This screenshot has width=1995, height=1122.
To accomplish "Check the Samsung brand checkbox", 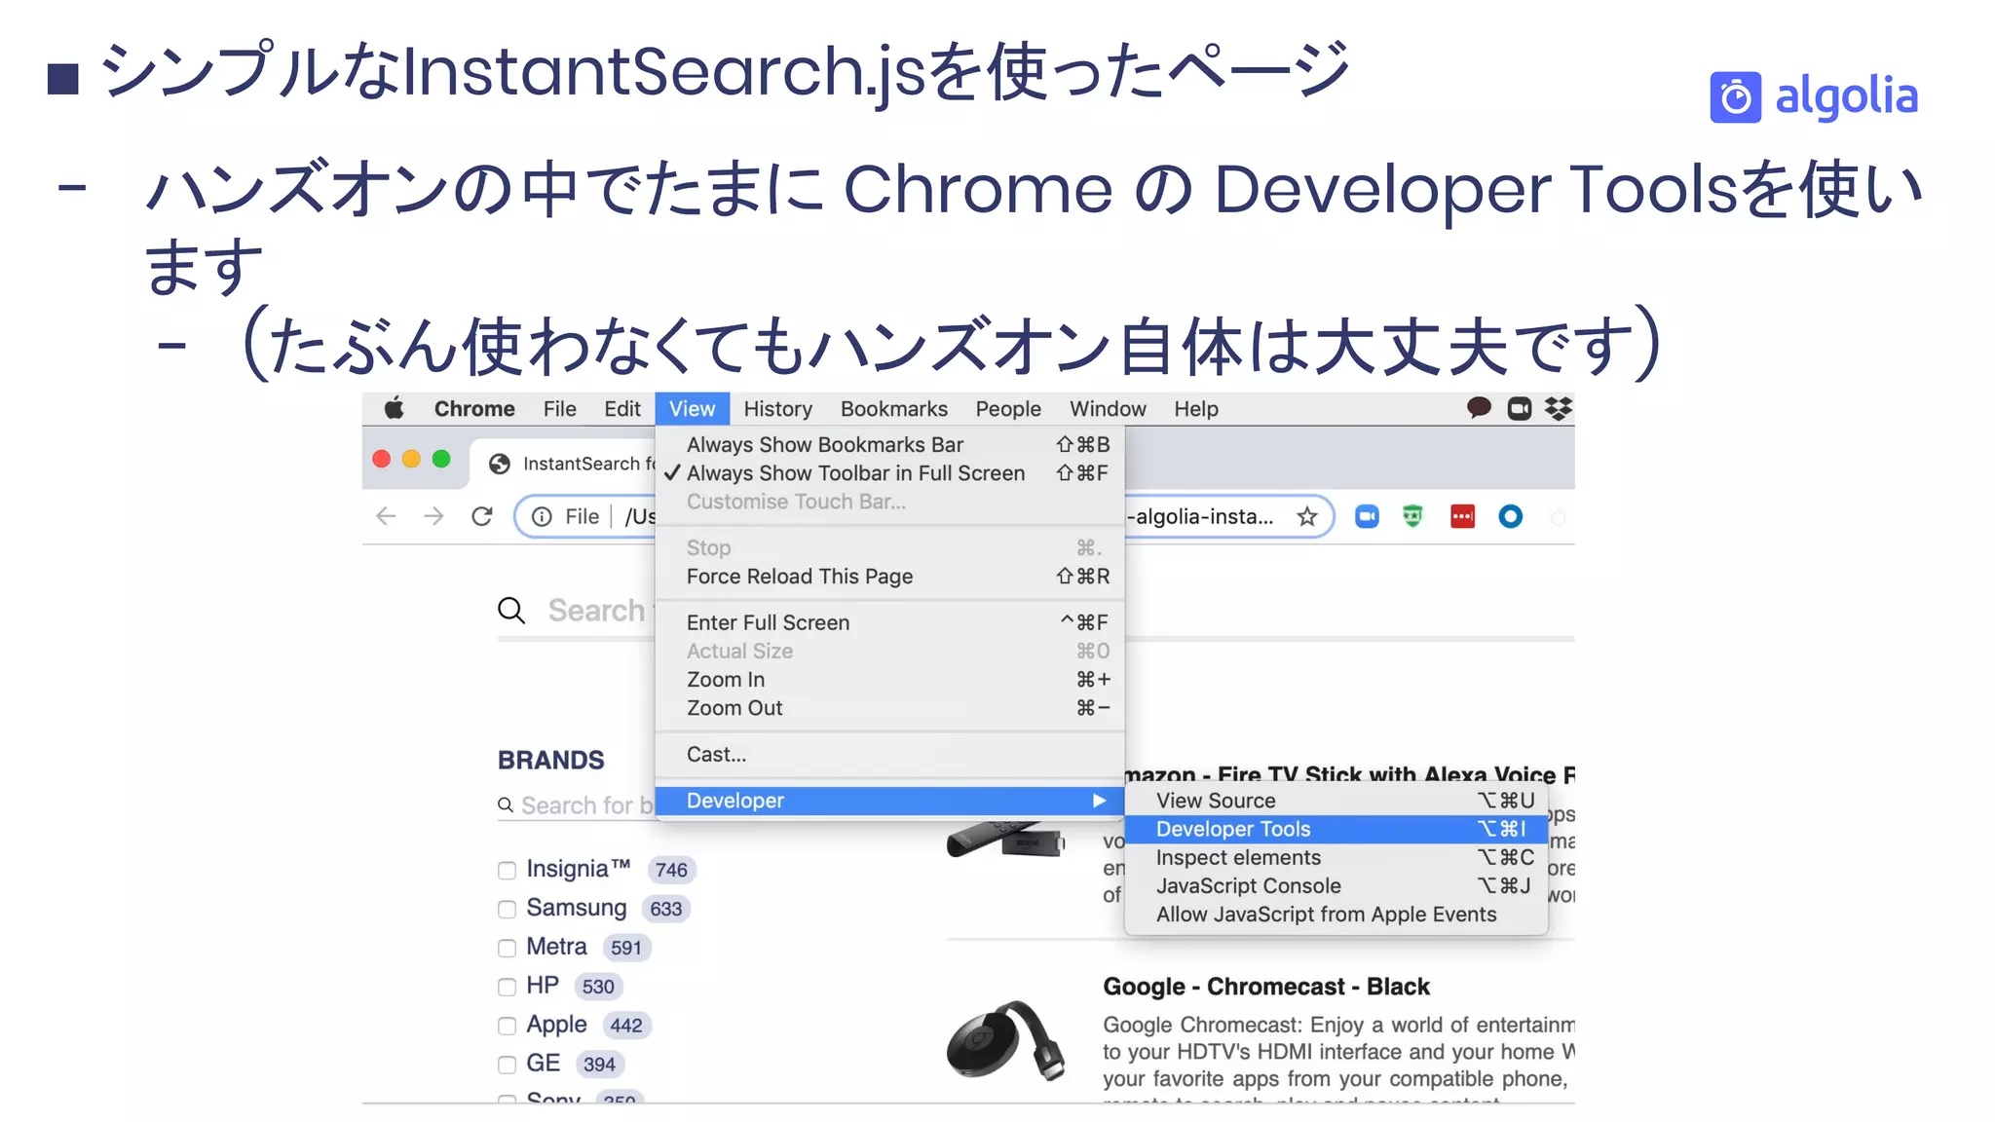I will [x=507, y=909].
